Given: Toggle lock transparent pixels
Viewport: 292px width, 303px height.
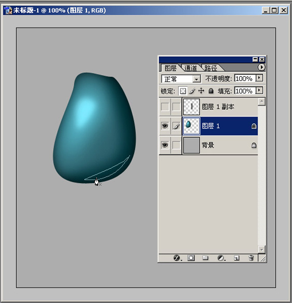Looking at the screenshot, I should point(183,91).
